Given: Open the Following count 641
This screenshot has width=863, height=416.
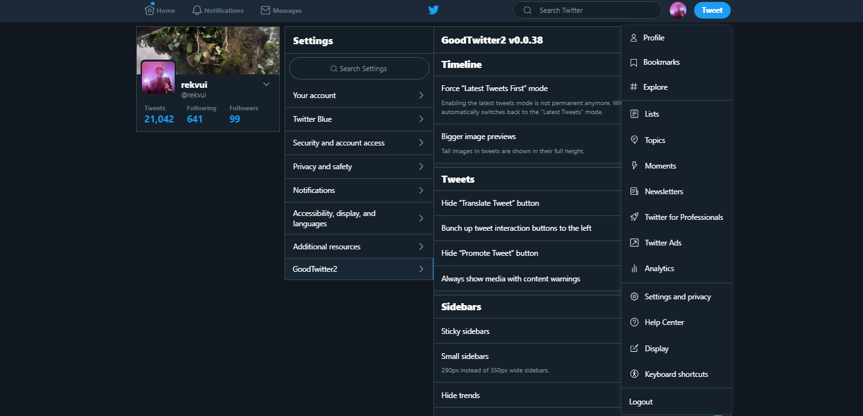Looking at the screenshot, I should [195, 119].
